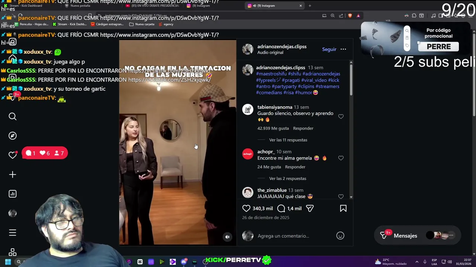The image size is (476, 267).
Task: Open the_zimablue's profile name
Action: tap(272, 190)
